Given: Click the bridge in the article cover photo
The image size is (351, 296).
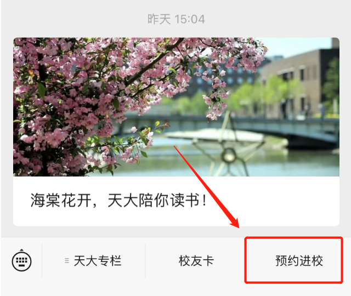Looking at the screenshot, I should [x=269, y=131].
